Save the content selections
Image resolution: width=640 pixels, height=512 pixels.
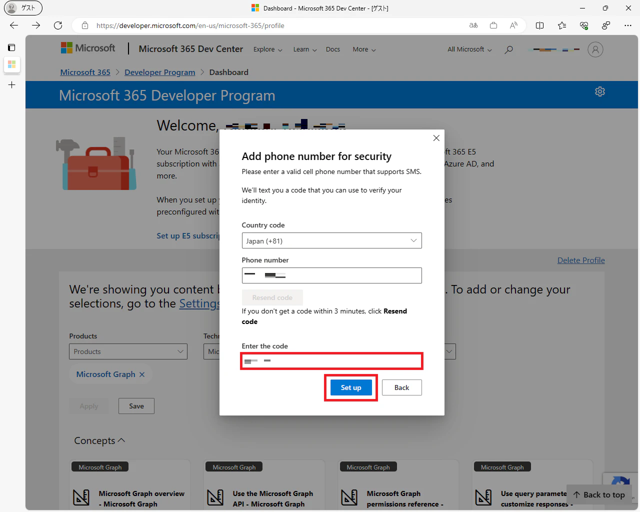coord(136,406)
